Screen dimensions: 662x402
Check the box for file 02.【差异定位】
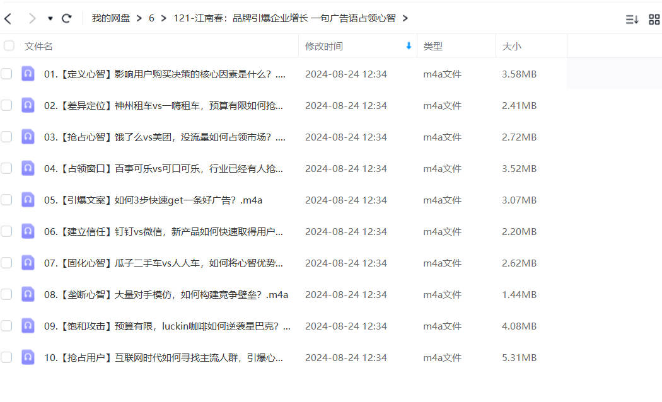[6, 105]
